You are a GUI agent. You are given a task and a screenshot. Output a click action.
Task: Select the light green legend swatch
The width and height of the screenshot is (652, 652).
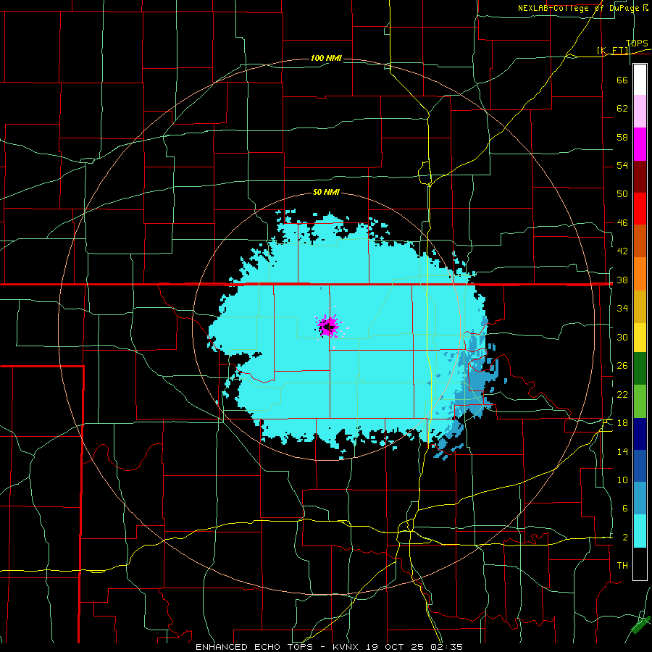[640, 401]
